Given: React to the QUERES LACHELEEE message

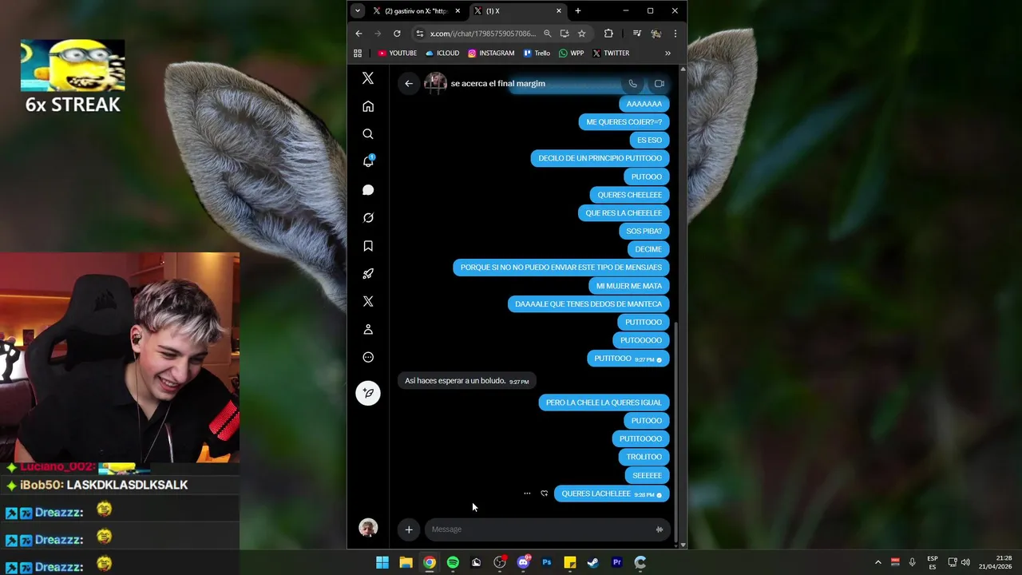Looking at the screenshot, I should (x=545, y=494).
